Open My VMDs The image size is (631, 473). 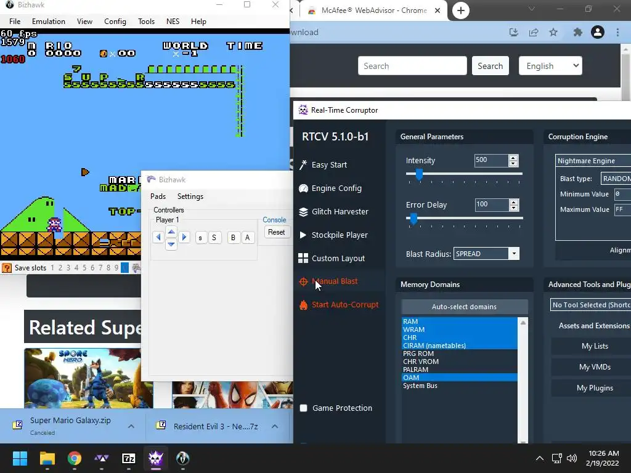click(595, 367)
